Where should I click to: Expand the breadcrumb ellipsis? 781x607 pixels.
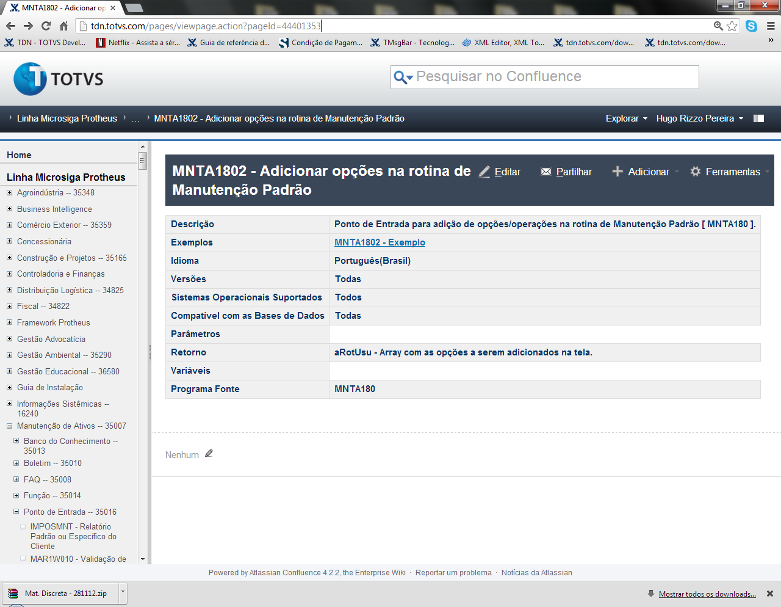[x=135, y=118]
